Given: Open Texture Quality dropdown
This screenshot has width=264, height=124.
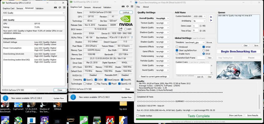Looking at the screenshot, I should (x=162, y=23).
